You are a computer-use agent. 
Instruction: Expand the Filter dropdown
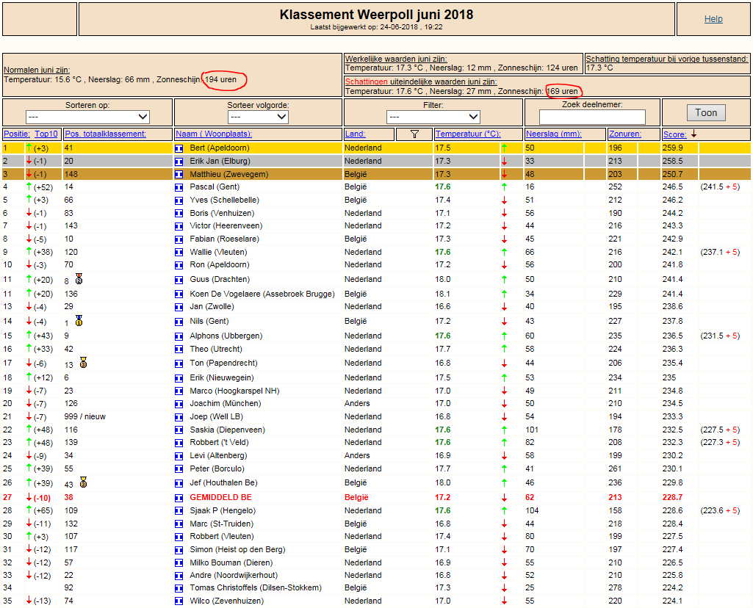(433, 117)
